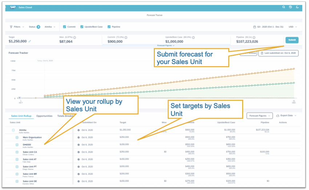Click the SAP logo
309x190 pixels.
click(13, 7)
